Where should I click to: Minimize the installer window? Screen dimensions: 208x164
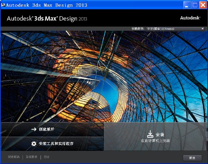pyautogui.click(x=187, y=5)
